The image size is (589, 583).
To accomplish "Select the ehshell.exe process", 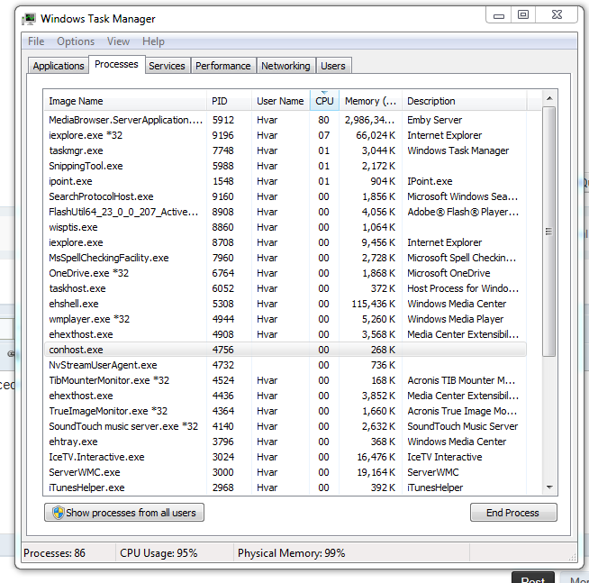I will coord(285,304).
